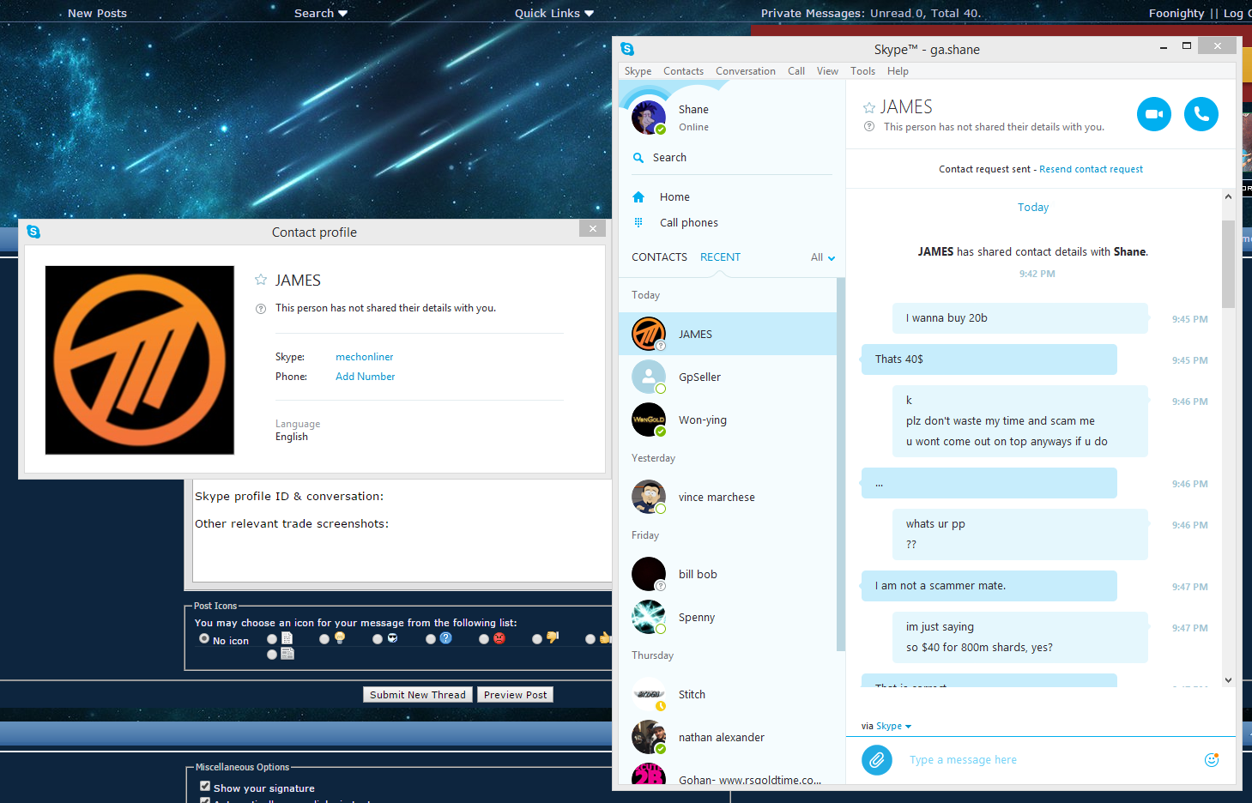1252x803 pixels.
Task: Open the Contacts menu
Action: [683, 71]
